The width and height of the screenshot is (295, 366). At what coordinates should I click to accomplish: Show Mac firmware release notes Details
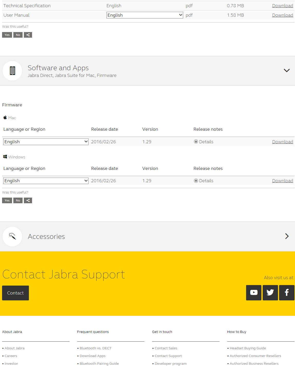(206, 142)
